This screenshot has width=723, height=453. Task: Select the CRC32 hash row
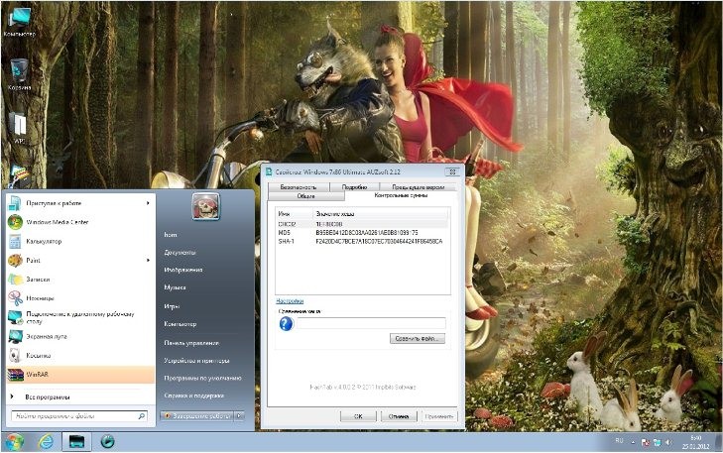click(x=362, y=224)
